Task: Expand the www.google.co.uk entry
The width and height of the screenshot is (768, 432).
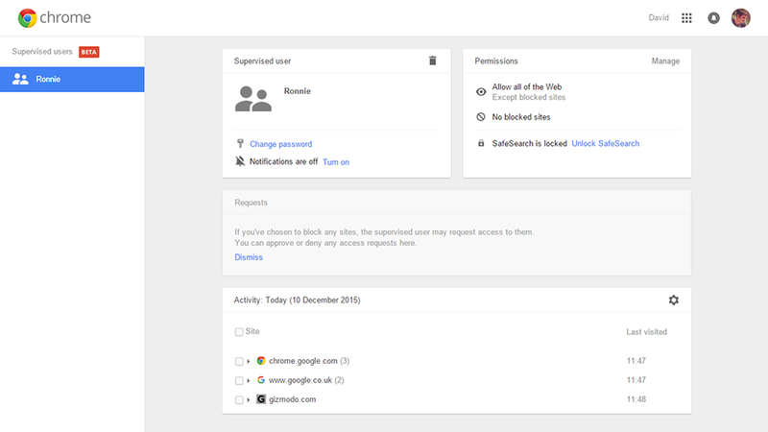Action: click(249, 380)
